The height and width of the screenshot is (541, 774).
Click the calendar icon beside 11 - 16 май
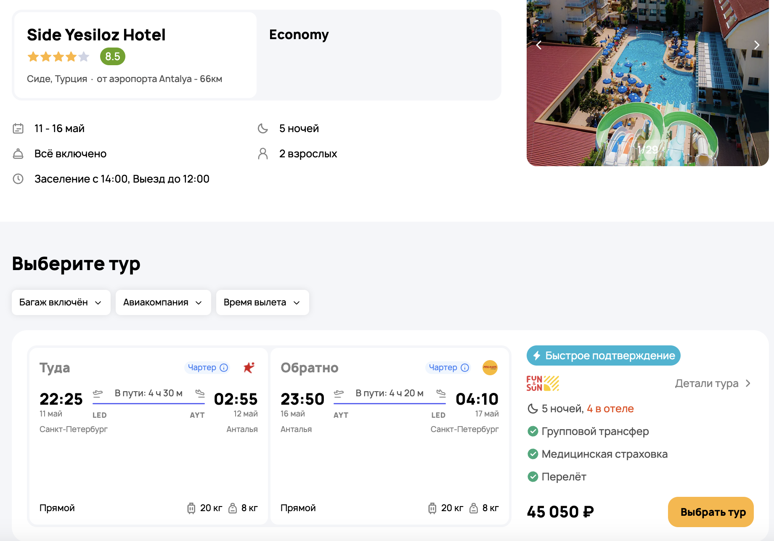pos(18,128)
